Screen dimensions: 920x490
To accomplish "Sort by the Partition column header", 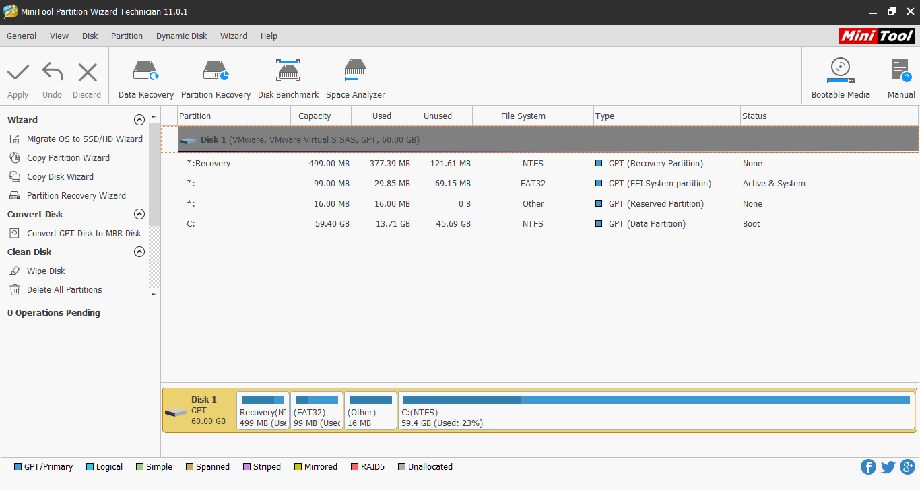I will point(234,116).
